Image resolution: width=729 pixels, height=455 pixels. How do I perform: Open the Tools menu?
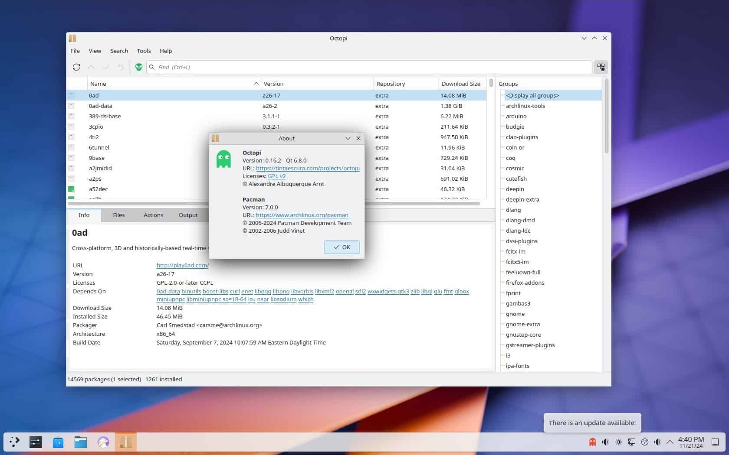[144, 51]
